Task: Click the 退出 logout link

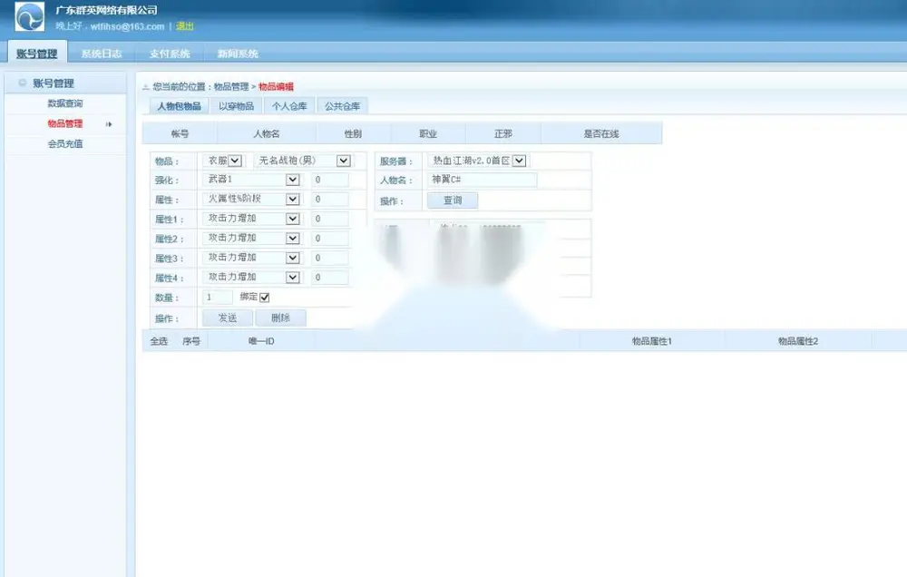Action: (184, 26)
